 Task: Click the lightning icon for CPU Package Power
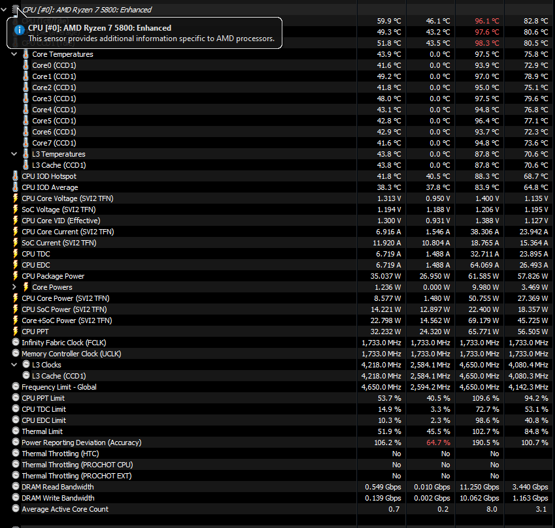pos(15,275)
